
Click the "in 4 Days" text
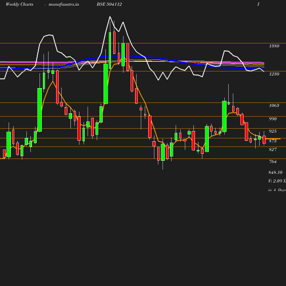pyautogui.click(x=277, y=190)
